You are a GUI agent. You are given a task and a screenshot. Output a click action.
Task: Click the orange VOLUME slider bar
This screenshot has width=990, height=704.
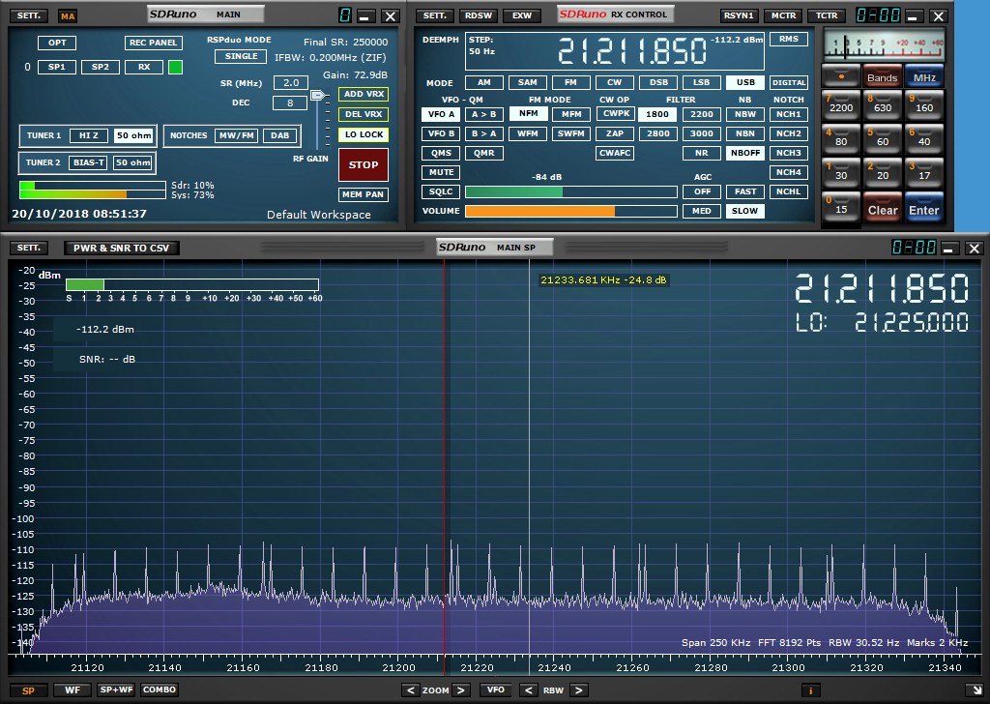(570, 211)
